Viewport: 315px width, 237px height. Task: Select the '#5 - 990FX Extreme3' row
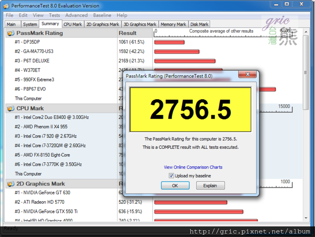[x=34, y=80]
